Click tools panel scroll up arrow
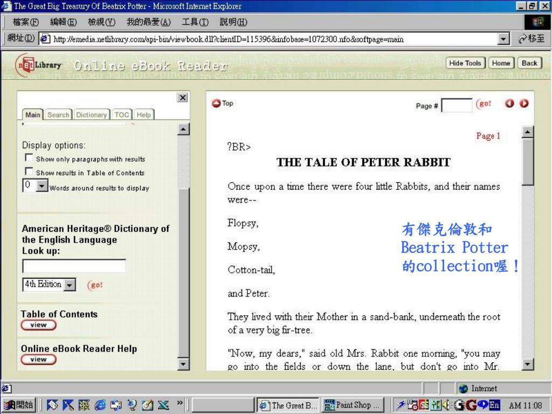Image resolution: width=552 pixels, height=414 pixels. (183, 129)
